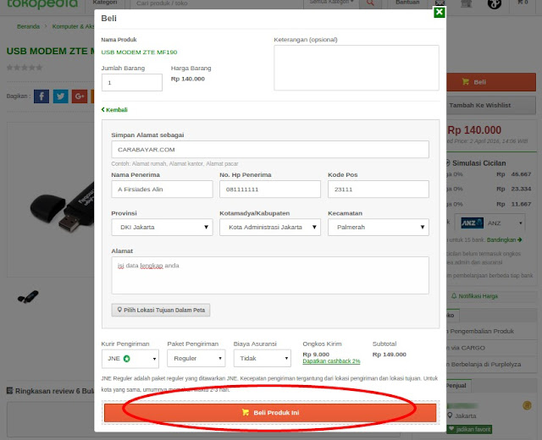Share on Twitter icon

(x=60, y=96)
